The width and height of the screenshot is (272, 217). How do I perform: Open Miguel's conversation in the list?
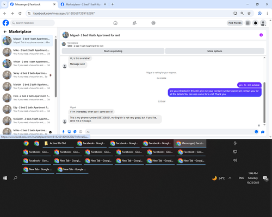[27, 41]
